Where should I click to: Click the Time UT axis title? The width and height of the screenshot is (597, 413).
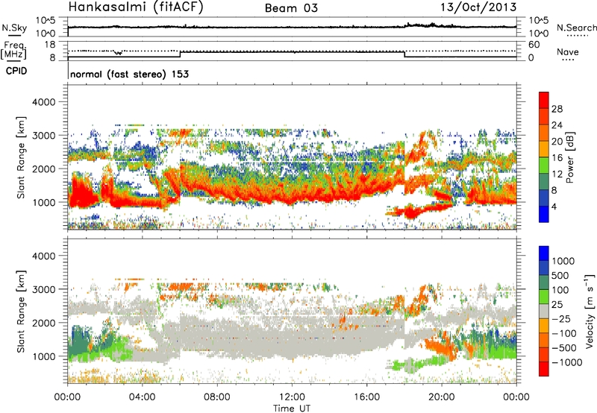pos(292,409)
